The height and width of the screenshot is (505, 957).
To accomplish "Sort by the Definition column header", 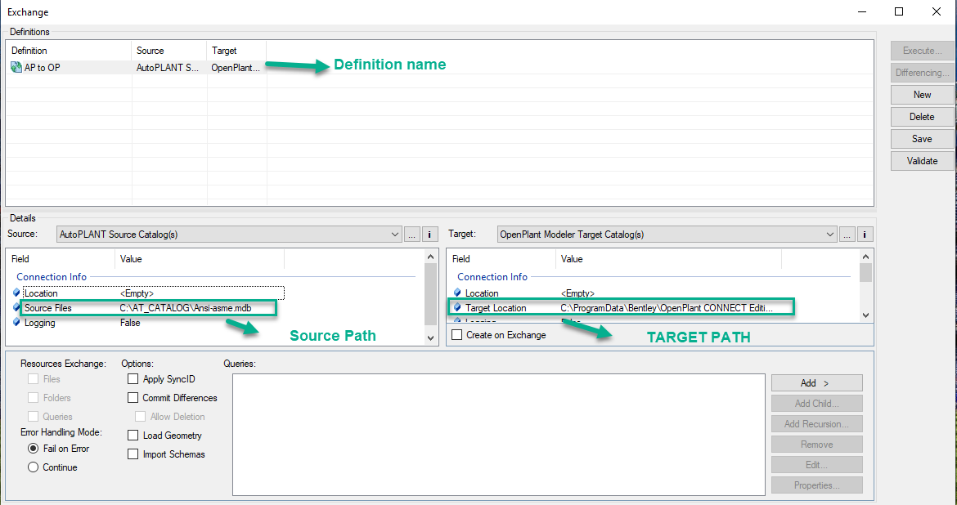I will pyautogui.click(x=69, y=51).
